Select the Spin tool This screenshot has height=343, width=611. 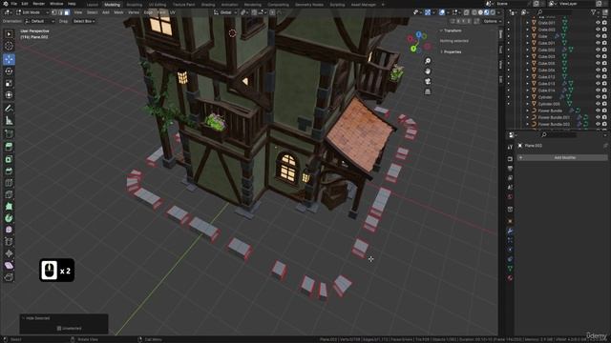pyautogui.click(x=9, y=218)
